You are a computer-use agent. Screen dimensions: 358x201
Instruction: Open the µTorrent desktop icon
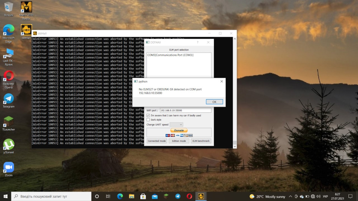tap(9, 145)
